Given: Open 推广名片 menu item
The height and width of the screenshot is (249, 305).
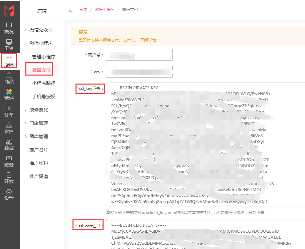Looking at the screenshot, I should 38,150.
